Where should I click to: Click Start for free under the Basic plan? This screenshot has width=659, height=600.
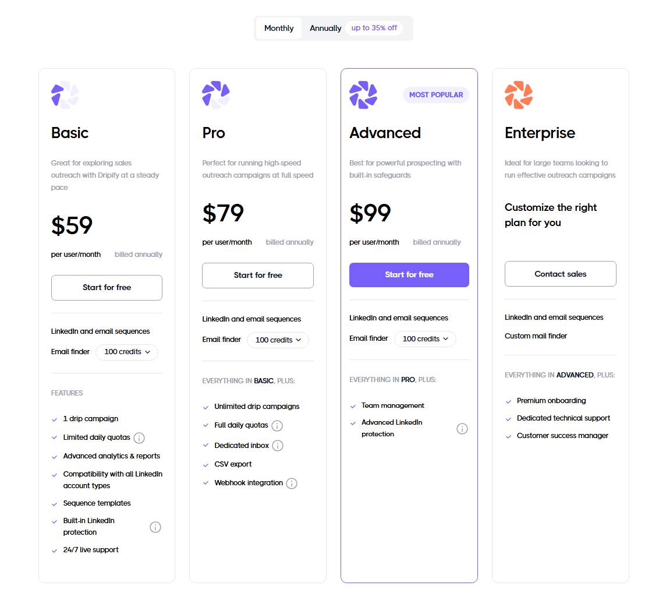[107, 287]
